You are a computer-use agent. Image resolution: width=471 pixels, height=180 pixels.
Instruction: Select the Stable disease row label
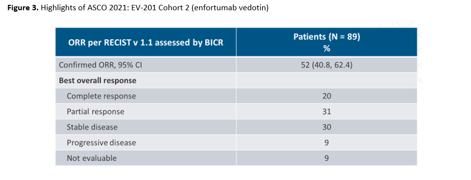coord(92,127)
